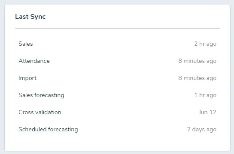Select the Sales forecasting label
234x154 pixels.
pos(41,95)
